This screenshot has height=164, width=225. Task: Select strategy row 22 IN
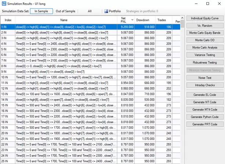click(90, 144)
